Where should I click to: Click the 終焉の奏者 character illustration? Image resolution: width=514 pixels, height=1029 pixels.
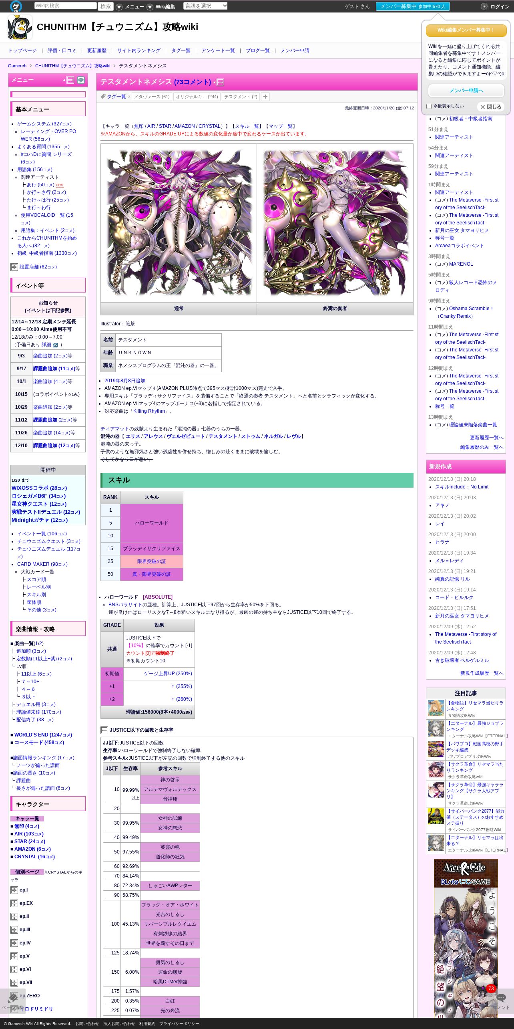tap(335, 223)
